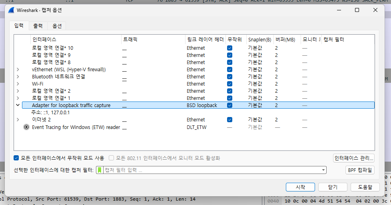Open help with the 도움말 button

(x=365, y=187)
